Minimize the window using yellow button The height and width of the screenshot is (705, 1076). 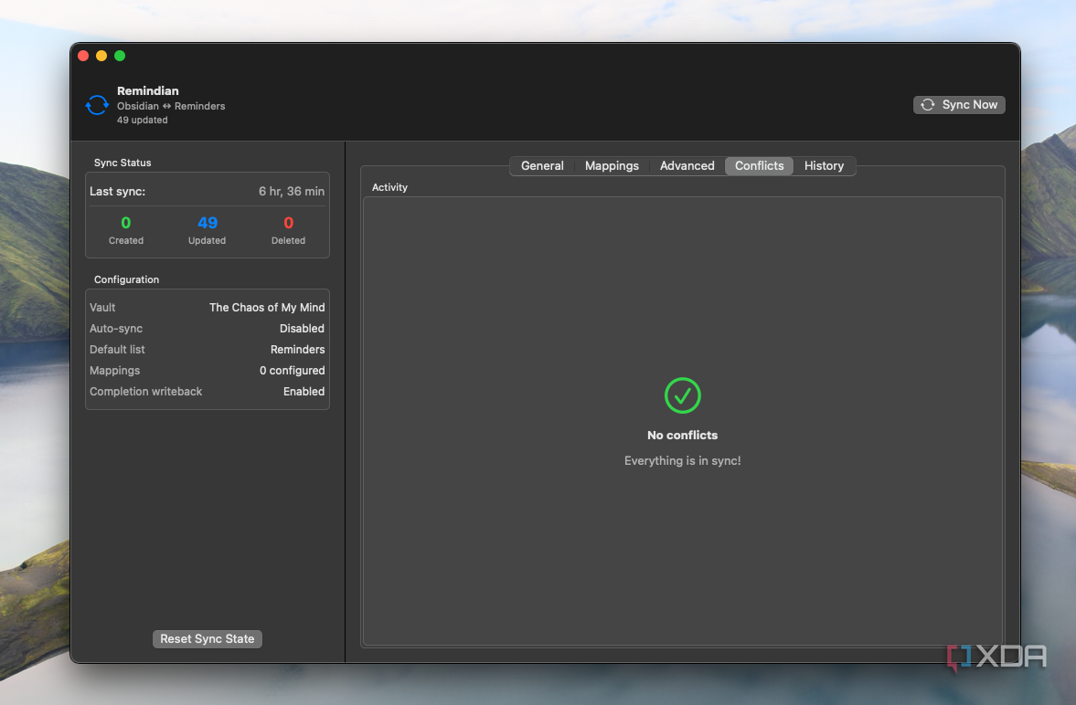point(101,56)
